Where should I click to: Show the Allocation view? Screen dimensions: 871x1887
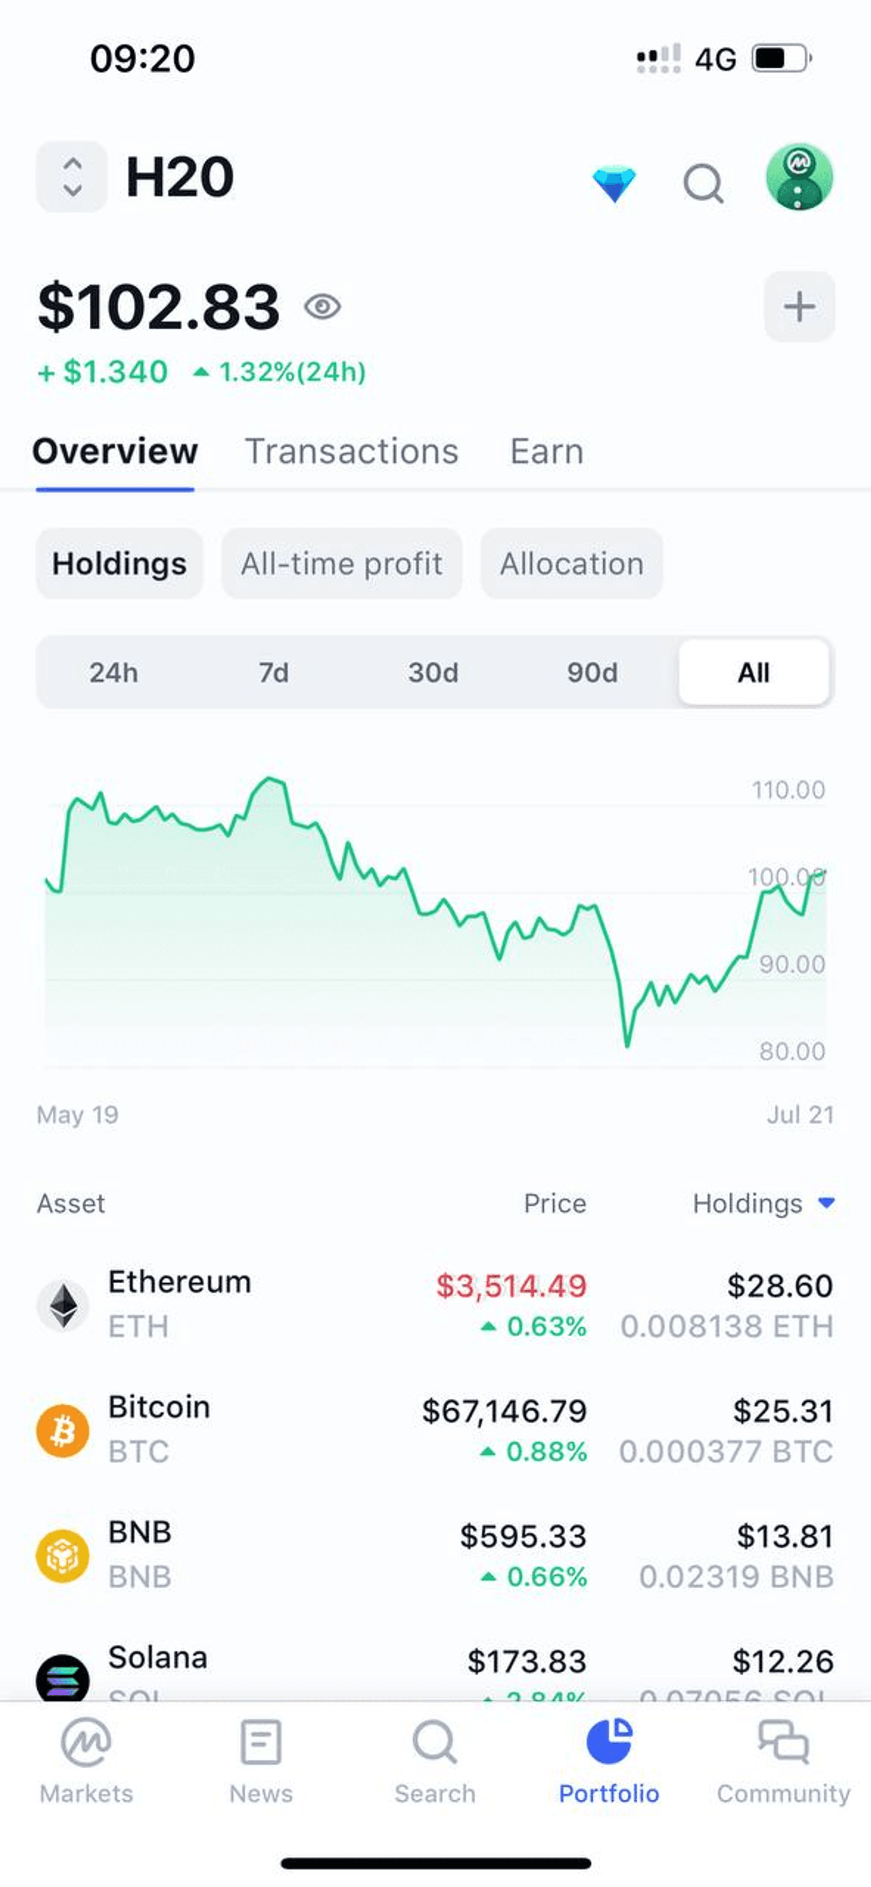[x=571, y=564]
